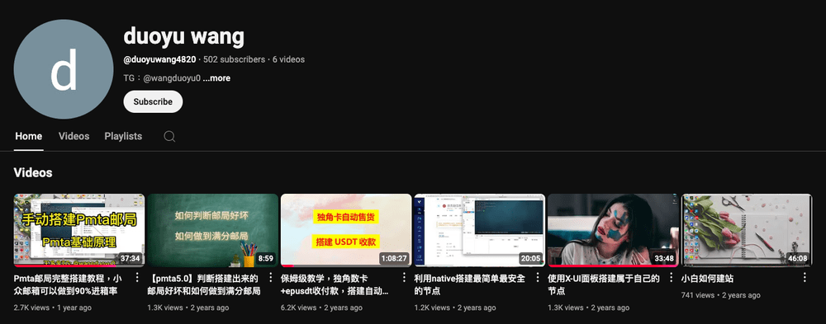Open the 手动搭建Pmta邮局 video thumbnail
The height and width of the screenshot is (324, 826).
(79, 230)
